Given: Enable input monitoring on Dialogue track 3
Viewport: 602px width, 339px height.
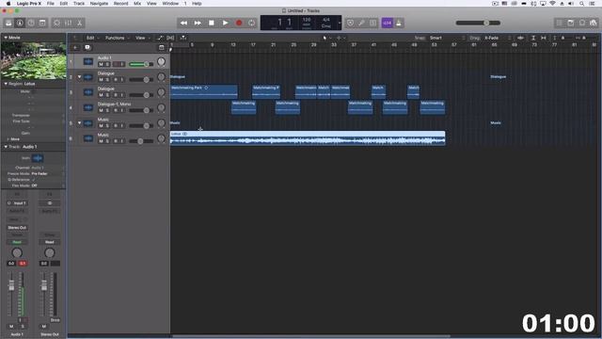Looking at the screenshot, I should [122, 95].
